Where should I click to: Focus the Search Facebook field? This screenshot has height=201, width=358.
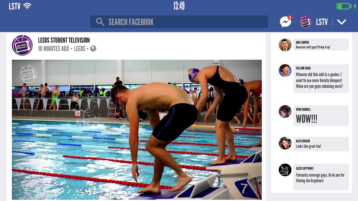179,22
